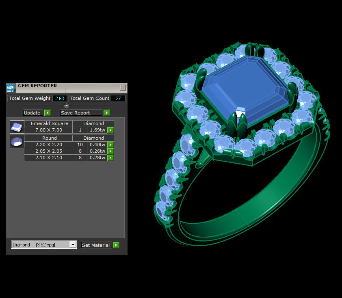Screen dimensions: 342x298
Task: Click green arrow for 1.69tw row
Action: tap(110, 130)
